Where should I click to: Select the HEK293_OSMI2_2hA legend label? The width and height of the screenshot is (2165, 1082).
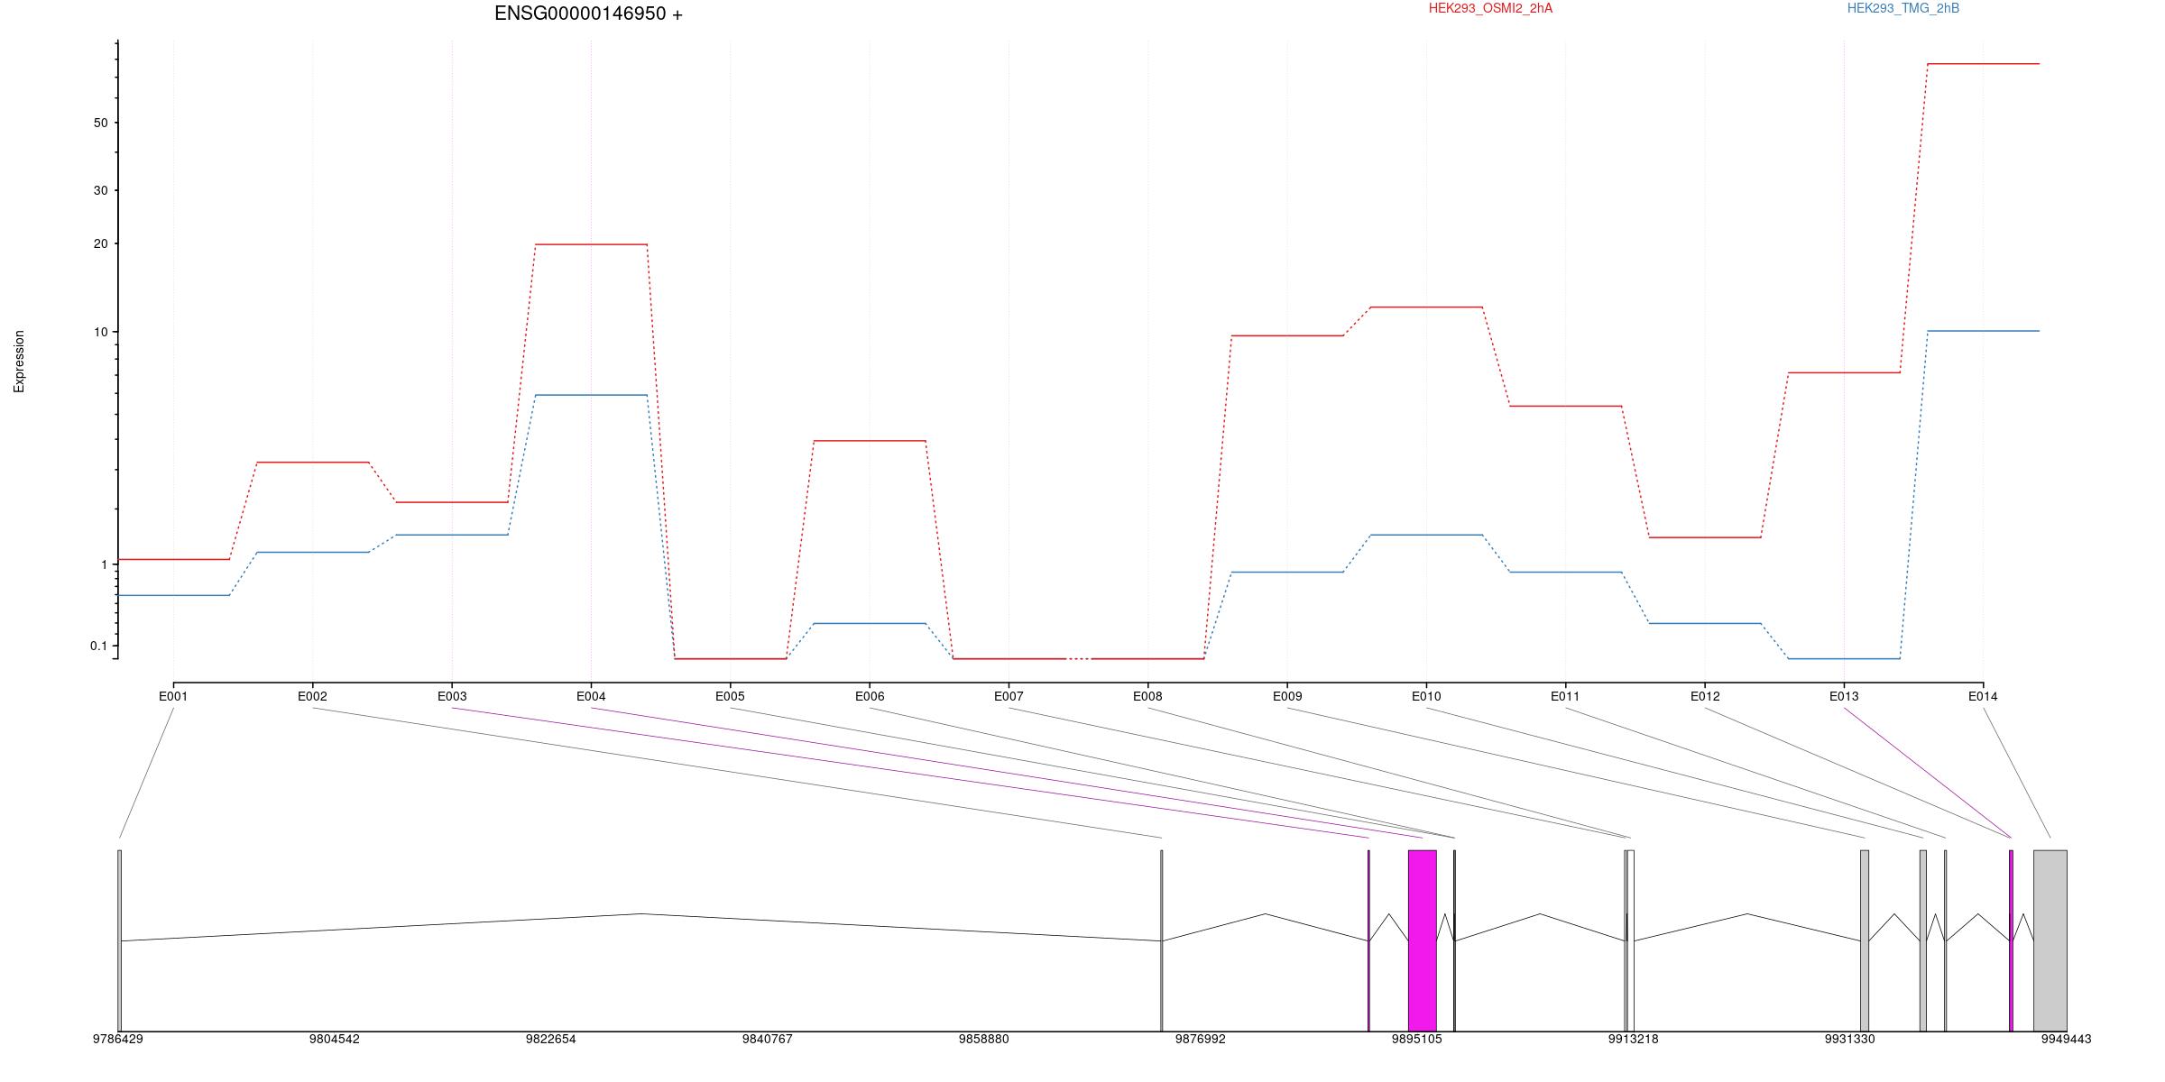tap(1490, 8)
